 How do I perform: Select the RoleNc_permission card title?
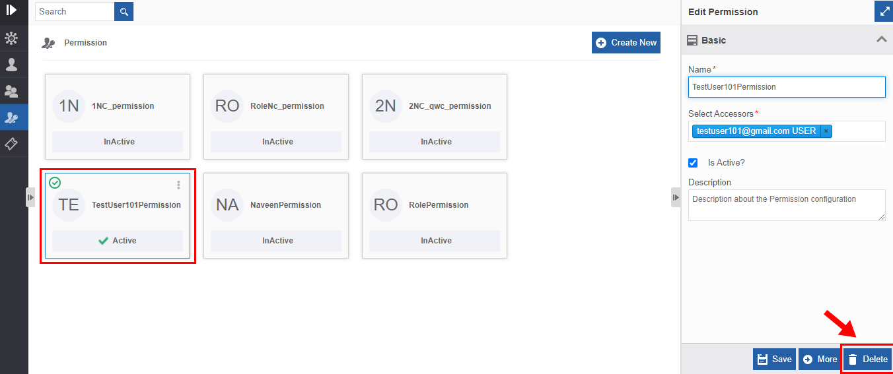pos(287,106)
